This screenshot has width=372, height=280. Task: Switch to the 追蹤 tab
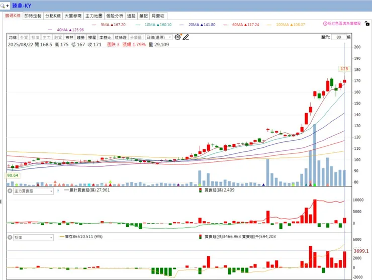click(x=131, y=16)
